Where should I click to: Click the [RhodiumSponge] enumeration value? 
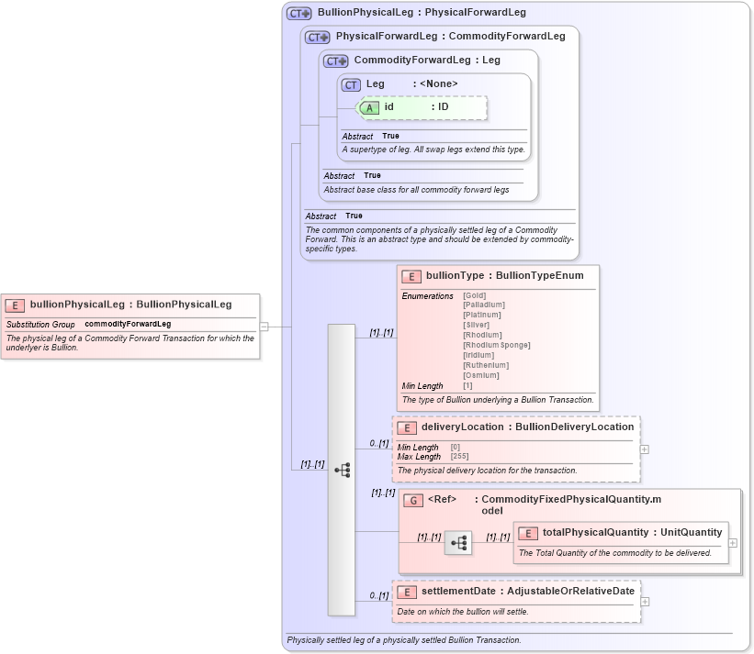click(497, 345)
